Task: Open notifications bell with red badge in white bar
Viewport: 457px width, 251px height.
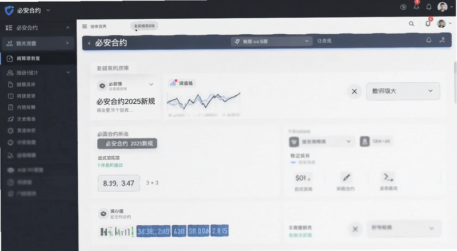Action: point(428,23)
